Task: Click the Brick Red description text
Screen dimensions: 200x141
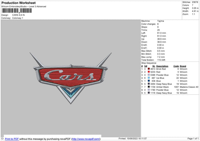Action: (x=161, y=69)
